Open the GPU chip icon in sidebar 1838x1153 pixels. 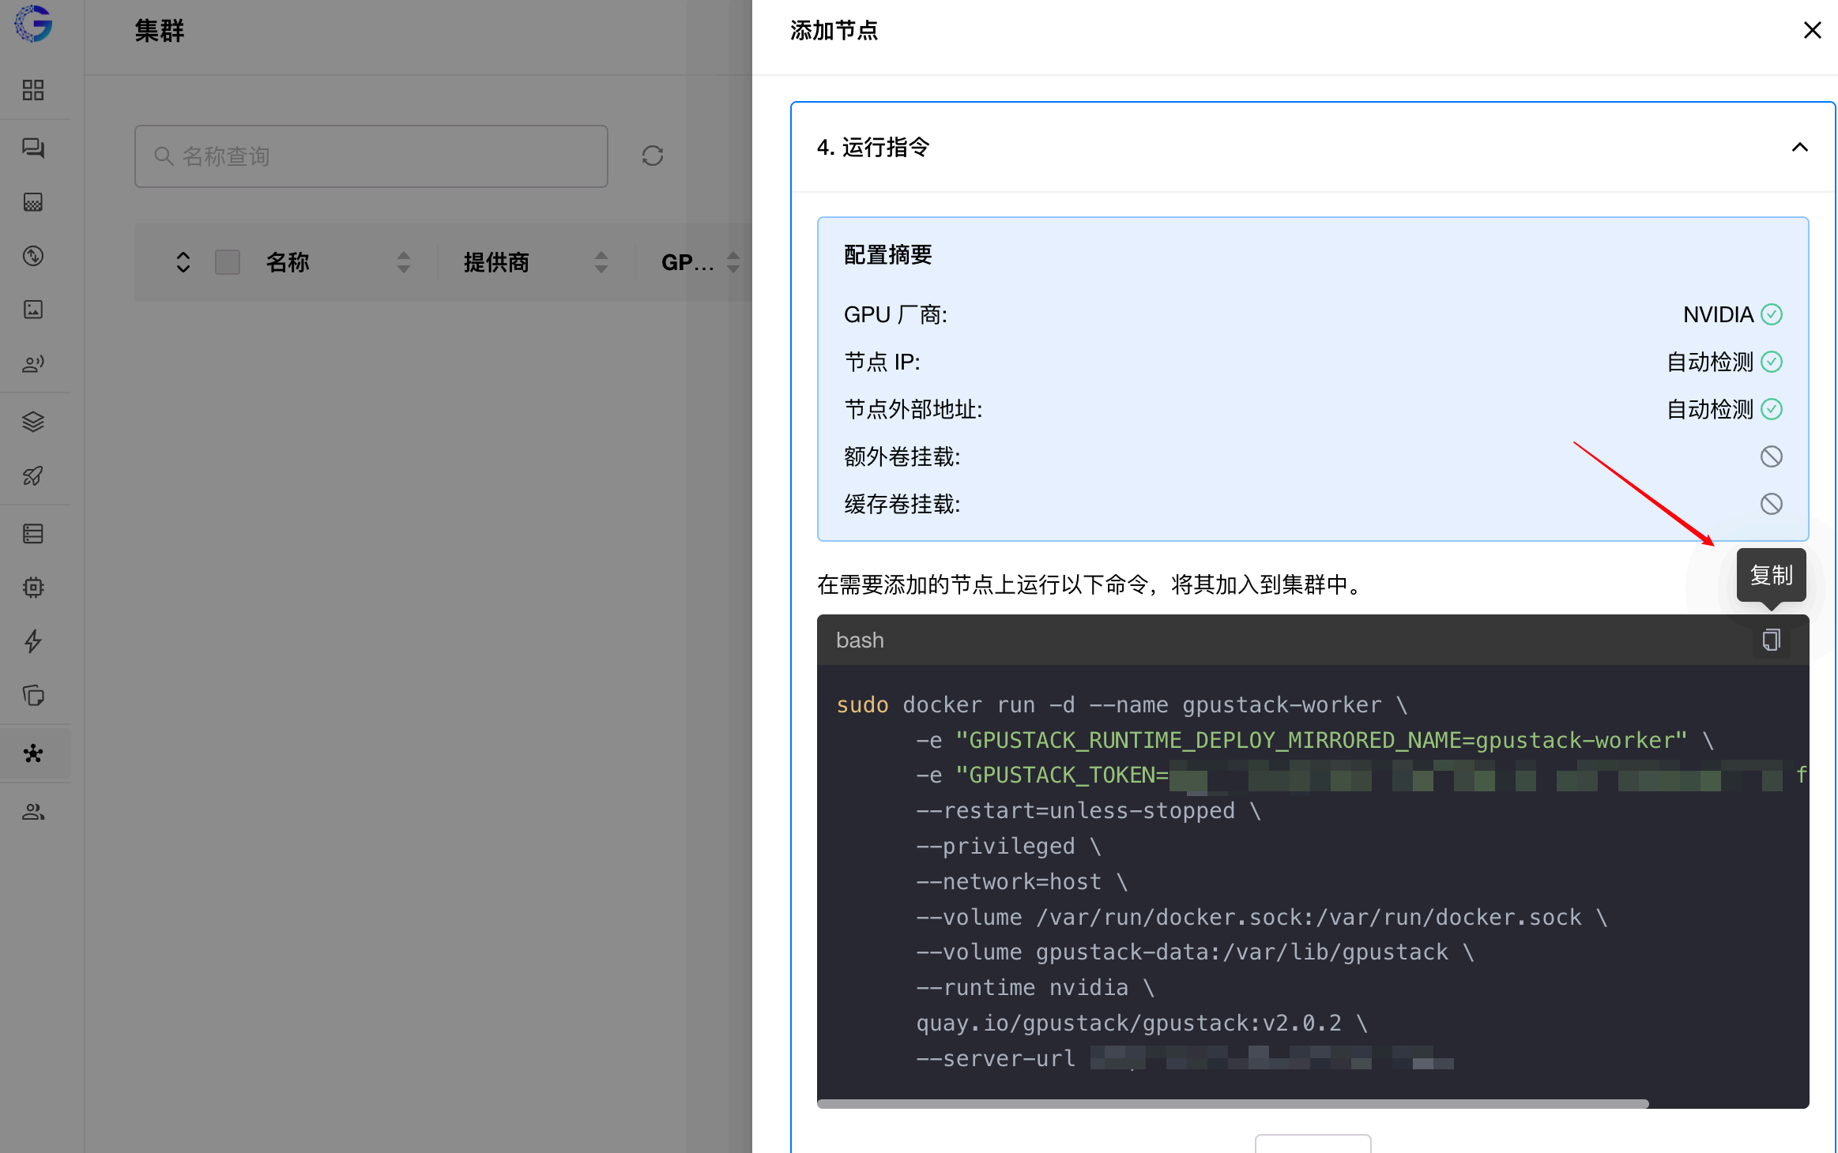33,588
